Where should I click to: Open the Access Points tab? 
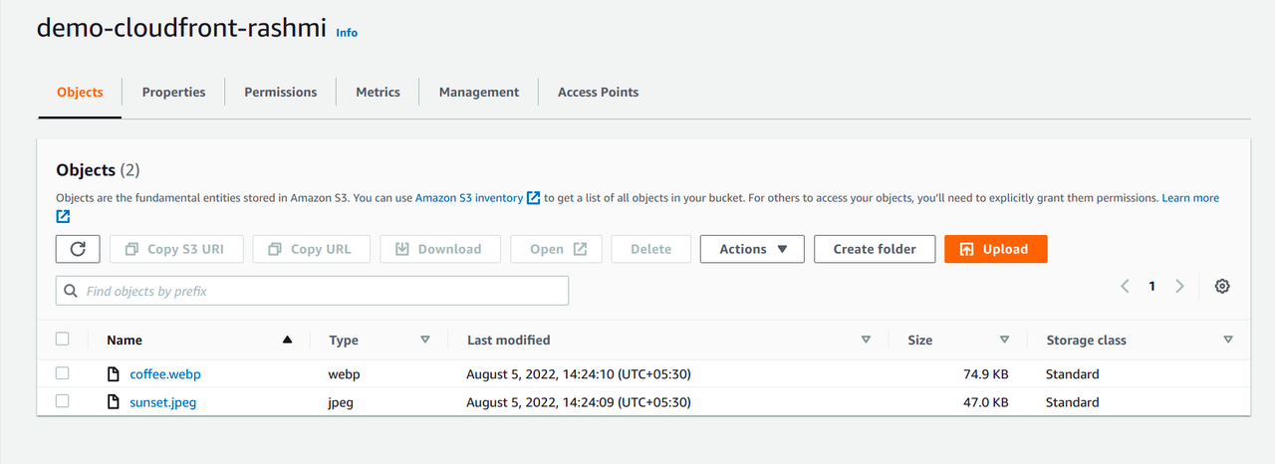coord(598,92)
